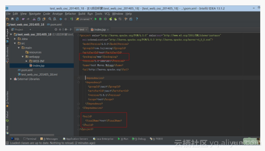Open the Unnamed run configuration dropdown
Screen dimensions: 265x151
point(84,19)
